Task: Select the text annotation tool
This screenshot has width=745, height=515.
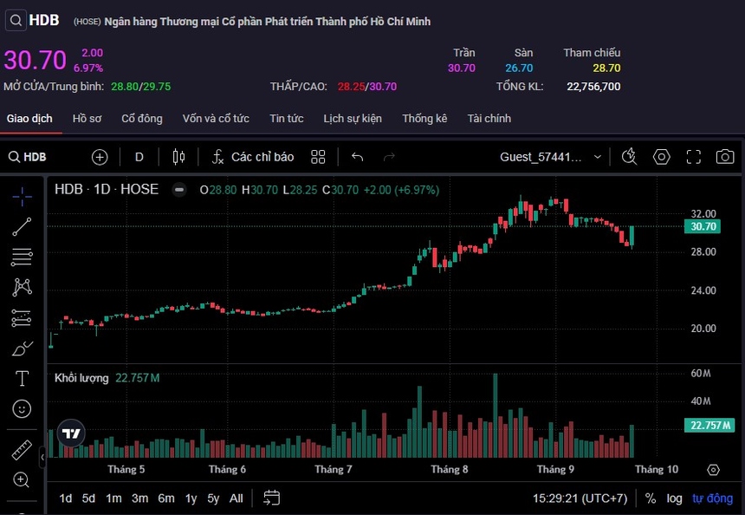Action: pyautogui.click(x=22, y=379)
